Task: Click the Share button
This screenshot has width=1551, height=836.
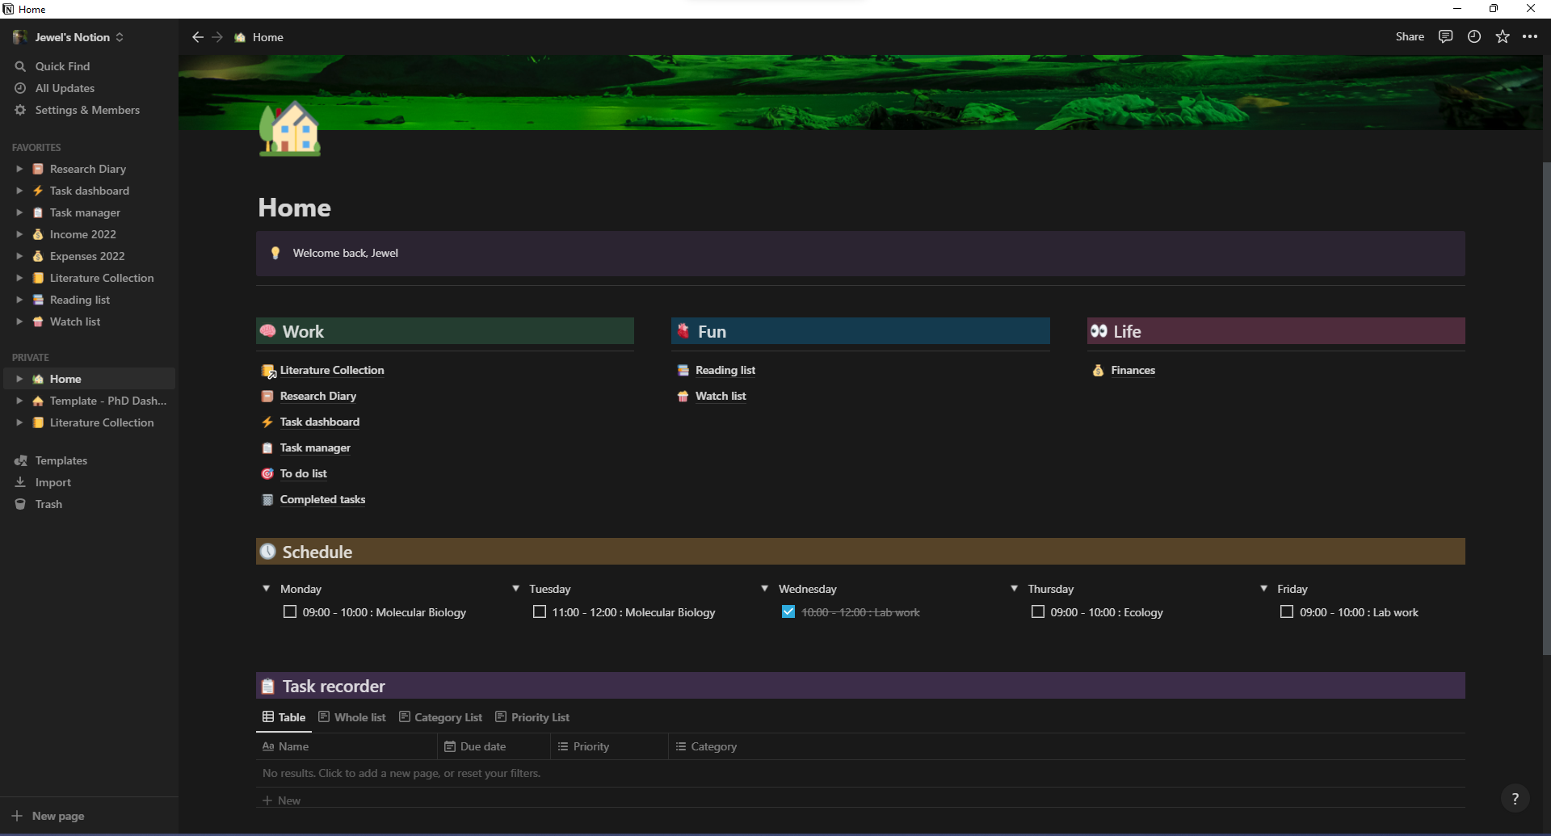Action: tap(1410, 36)
